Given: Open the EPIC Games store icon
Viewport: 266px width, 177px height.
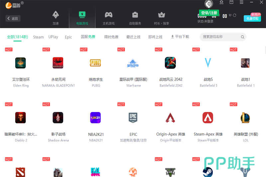Looking at the screenshot, I should tap(133, 118).
